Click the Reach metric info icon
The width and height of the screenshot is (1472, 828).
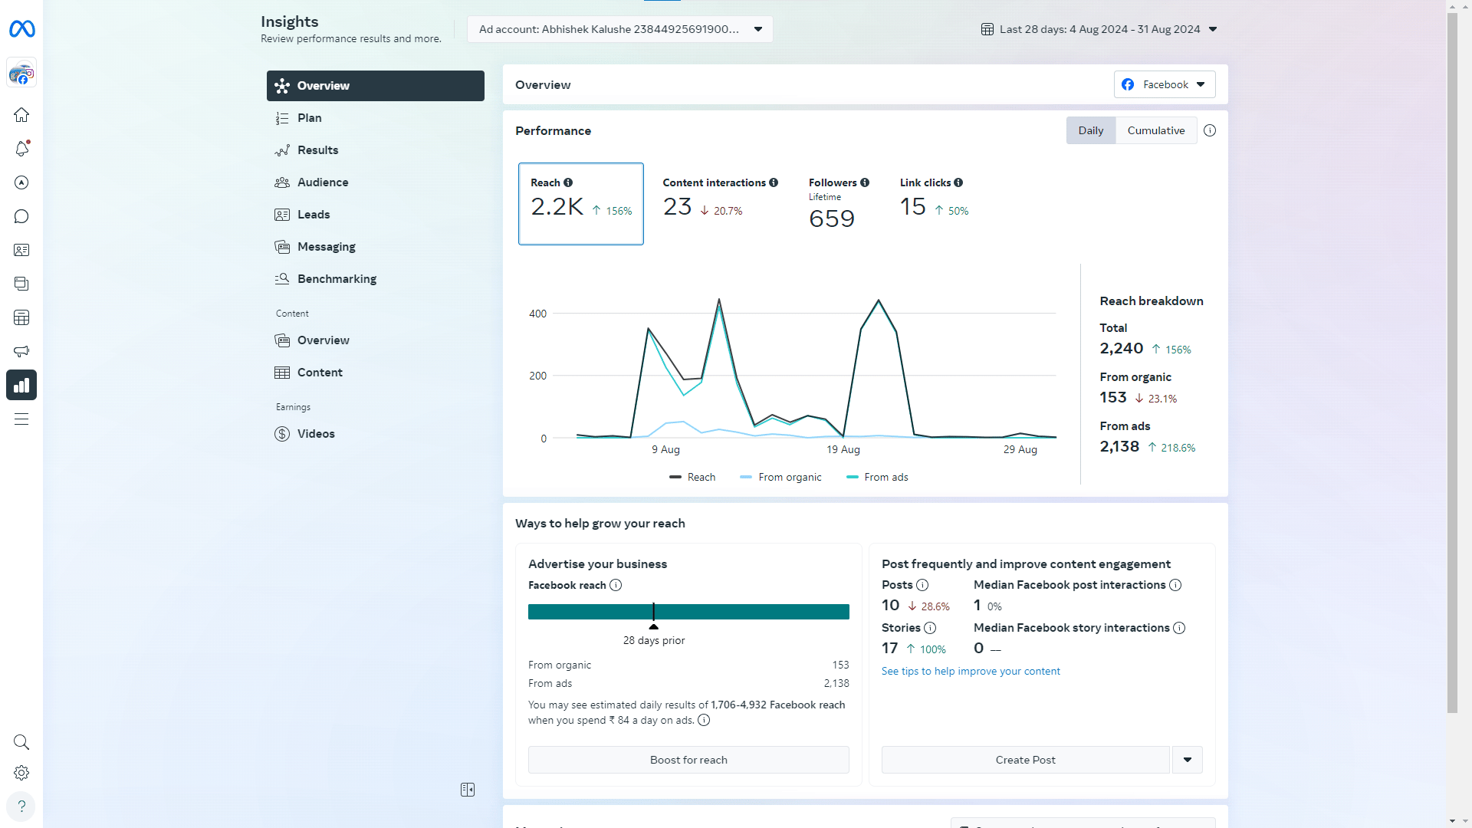point(568,182)
